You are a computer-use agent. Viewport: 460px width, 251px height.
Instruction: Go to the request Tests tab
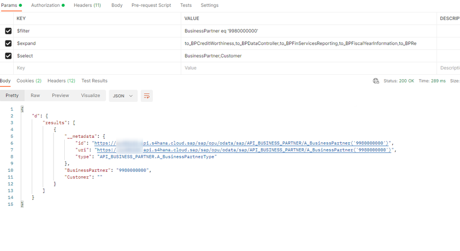pyautogui.click(x=185, y=5)
